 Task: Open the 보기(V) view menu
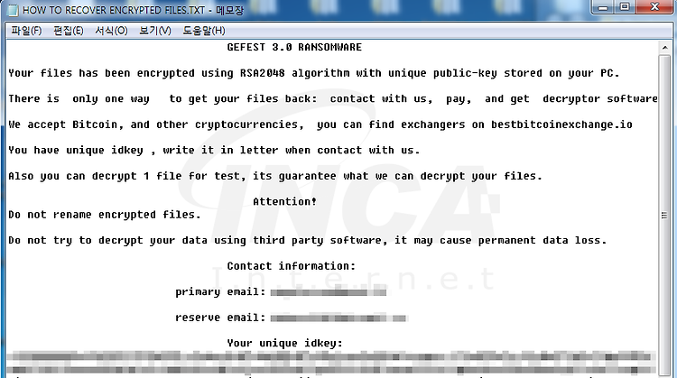point(155,31)
